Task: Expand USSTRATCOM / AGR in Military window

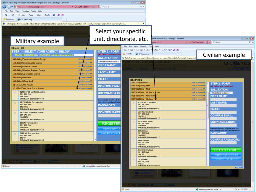Action: [52, 85]
